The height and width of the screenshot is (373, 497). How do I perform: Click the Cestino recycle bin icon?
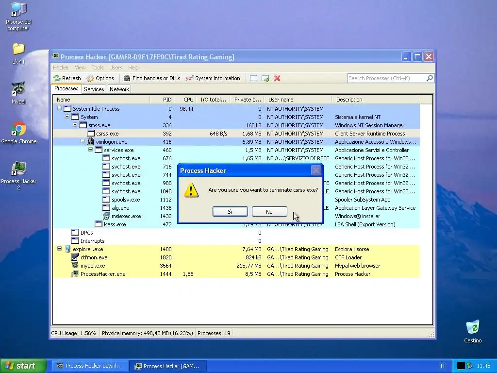(473, 331)
